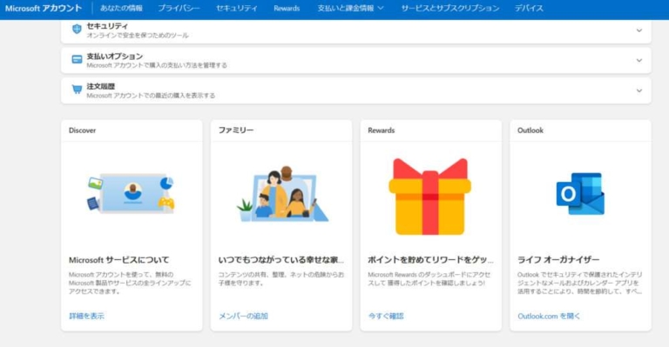This screenshot has height=347, width=669.
Task: Click the family illustration image
Action: pyautogui.click(x=282, y=194)
